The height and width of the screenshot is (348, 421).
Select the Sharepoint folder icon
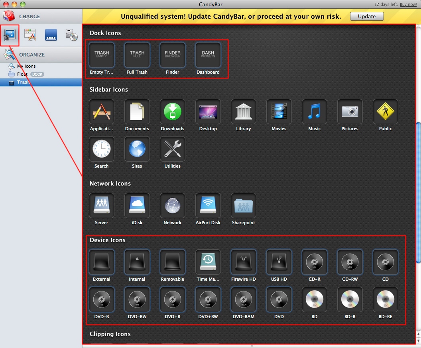[x=243, y=205]
